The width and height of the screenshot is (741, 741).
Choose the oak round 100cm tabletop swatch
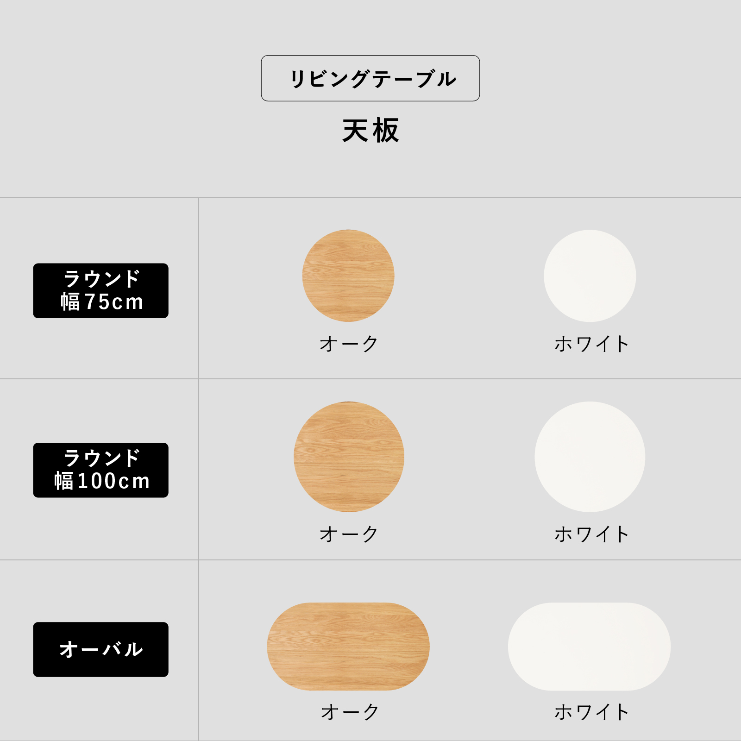click(349, 457)
